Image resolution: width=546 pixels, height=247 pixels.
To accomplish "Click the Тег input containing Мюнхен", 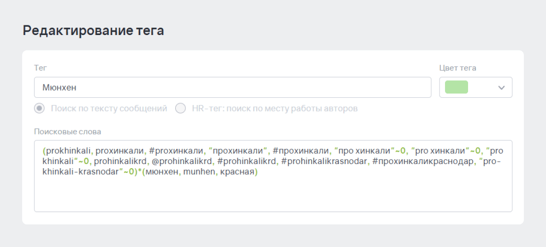I will 232,87.
